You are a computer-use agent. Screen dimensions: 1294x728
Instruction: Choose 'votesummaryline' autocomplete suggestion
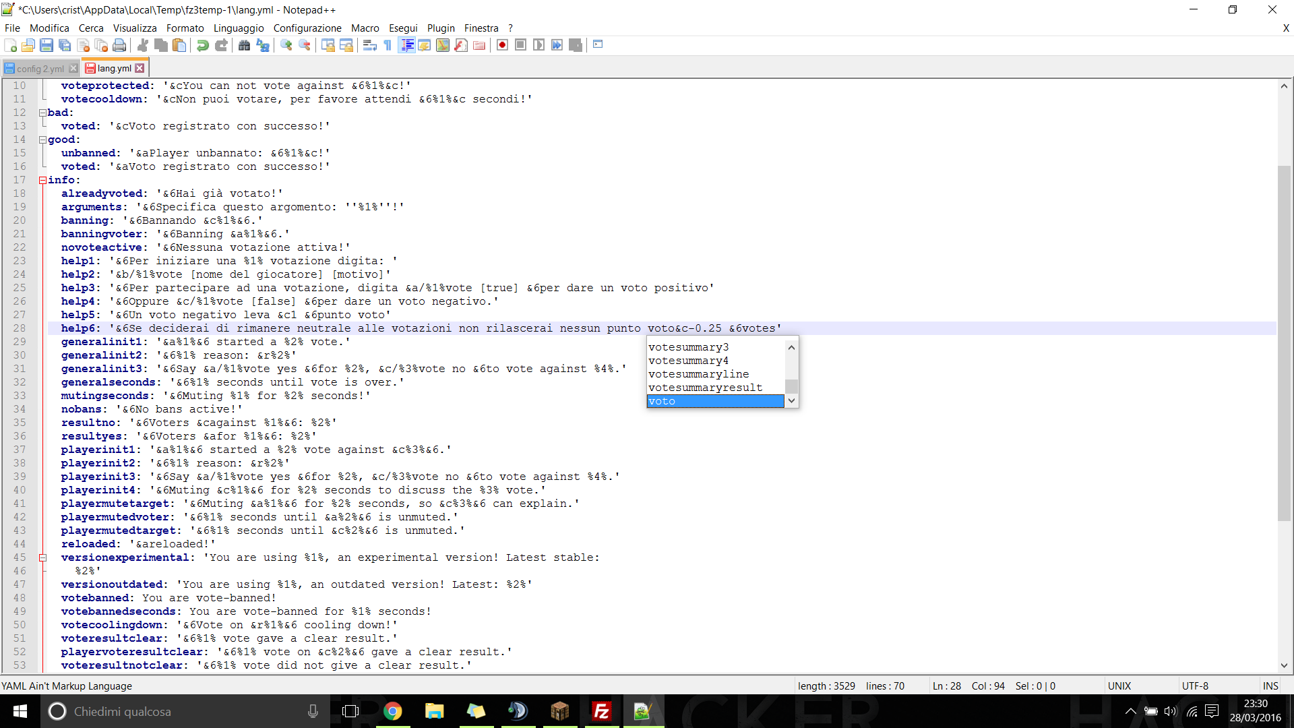point(716,374)
